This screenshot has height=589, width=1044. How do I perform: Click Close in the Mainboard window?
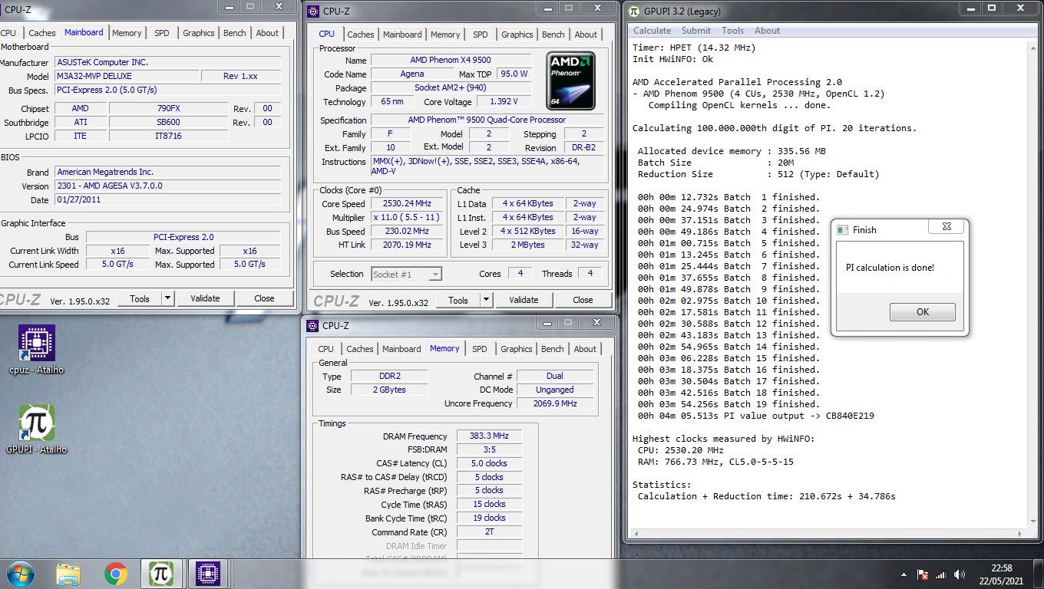(x=264, y=298)
